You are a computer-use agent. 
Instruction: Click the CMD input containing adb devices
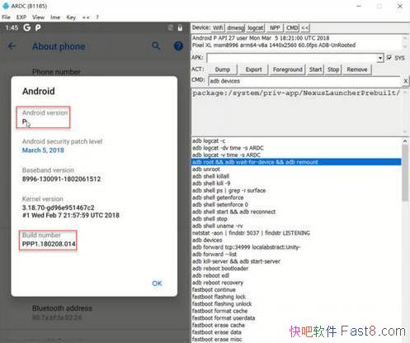click(x=304, y=81)
